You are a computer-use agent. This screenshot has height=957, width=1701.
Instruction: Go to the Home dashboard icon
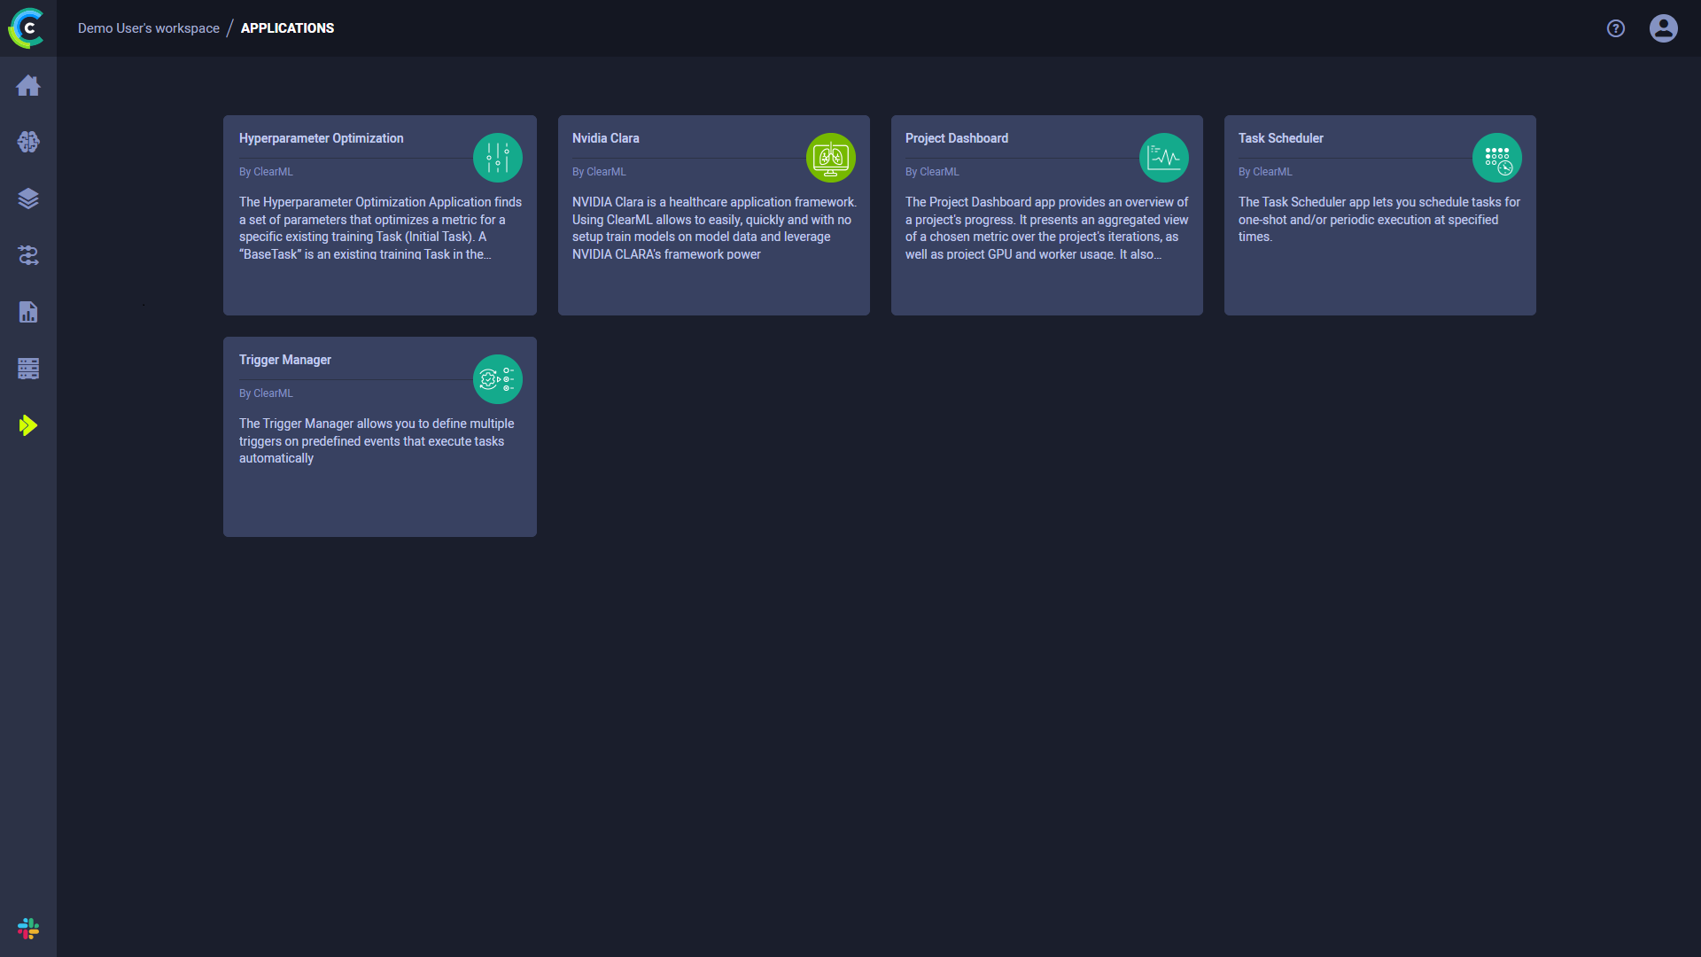28,86
